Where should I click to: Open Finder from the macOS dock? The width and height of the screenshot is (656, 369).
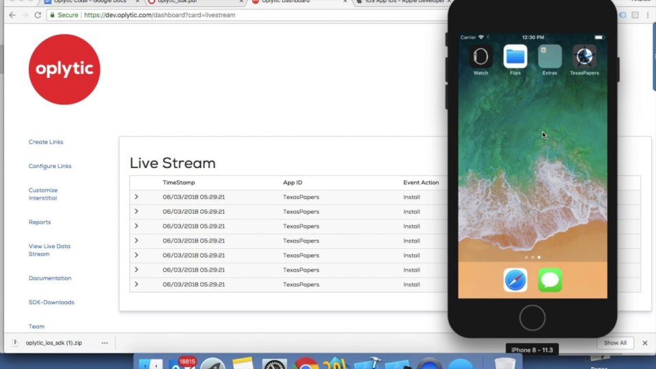[x=150, y=363]
